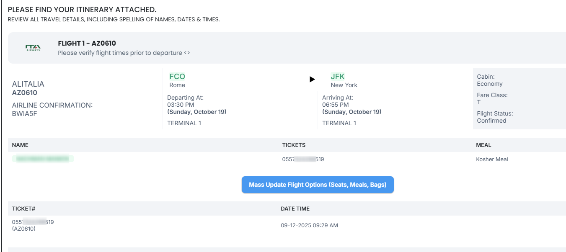Click the flight direction arrow icon

(312, 79)
